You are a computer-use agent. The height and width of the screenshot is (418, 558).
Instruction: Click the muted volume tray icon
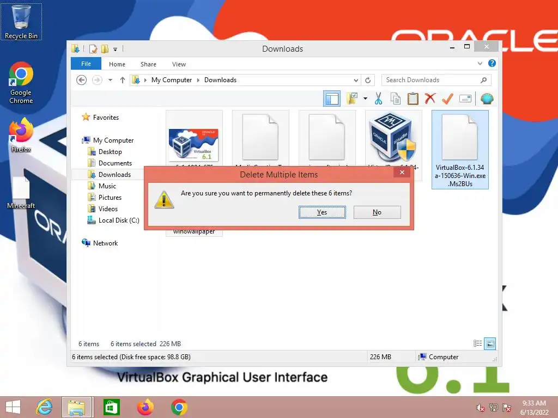point(480,408)
